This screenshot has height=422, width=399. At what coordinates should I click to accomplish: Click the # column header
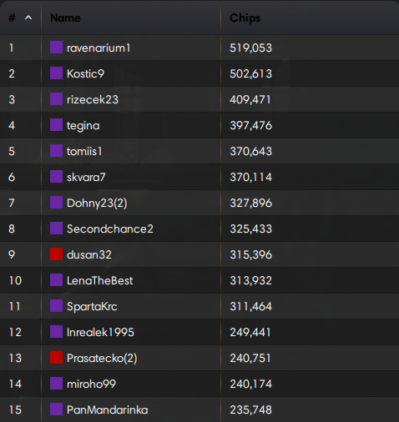pyautogui.click(x=12, y=18)
